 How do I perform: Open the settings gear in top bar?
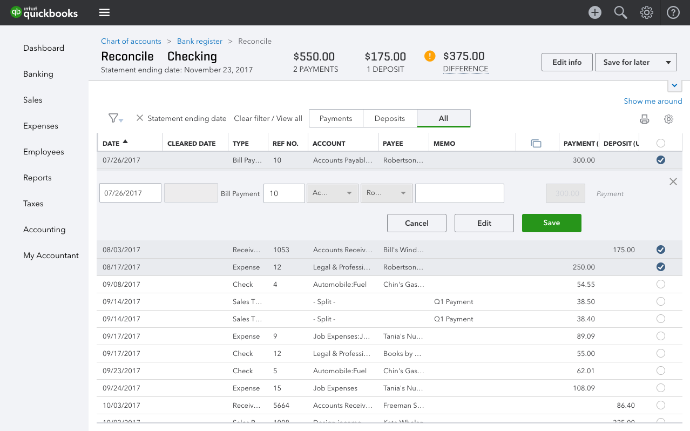[647, 12]
